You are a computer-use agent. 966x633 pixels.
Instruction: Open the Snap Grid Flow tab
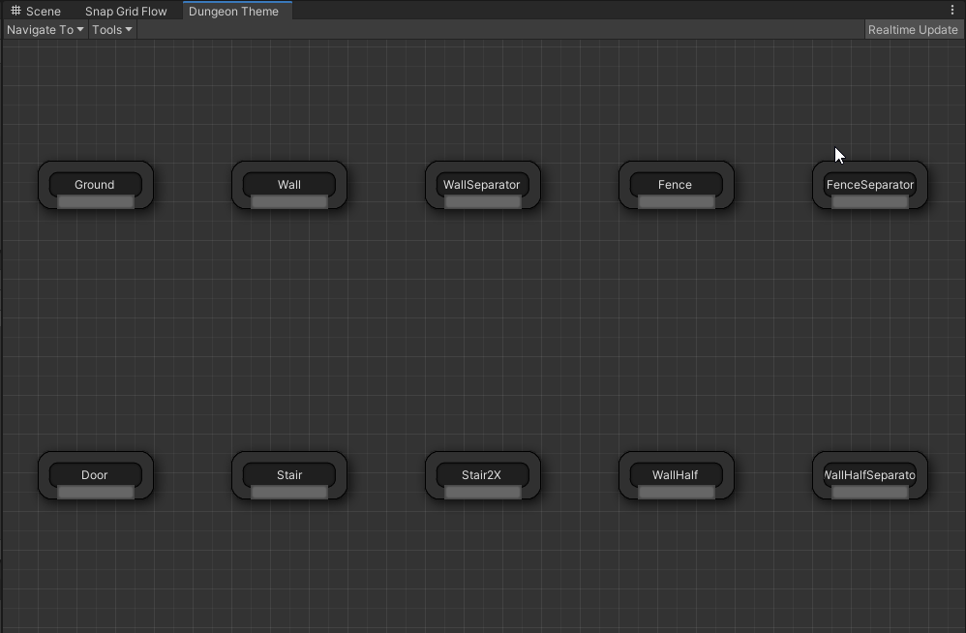[x=126, y=11]
